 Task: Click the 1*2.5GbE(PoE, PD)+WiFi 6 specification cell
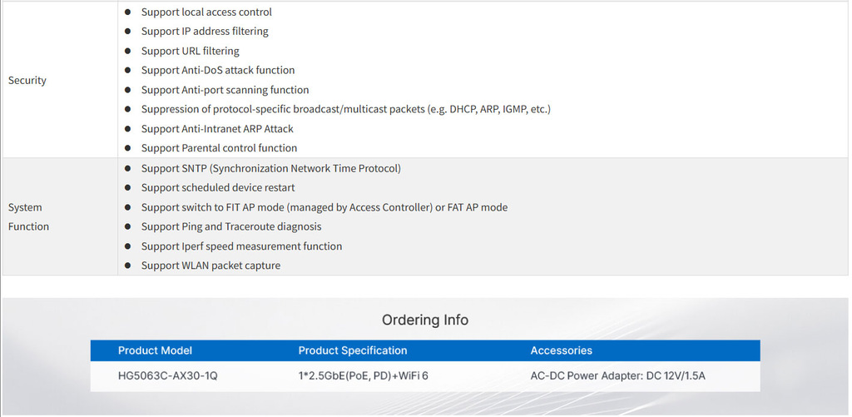[x=364, y=376]
